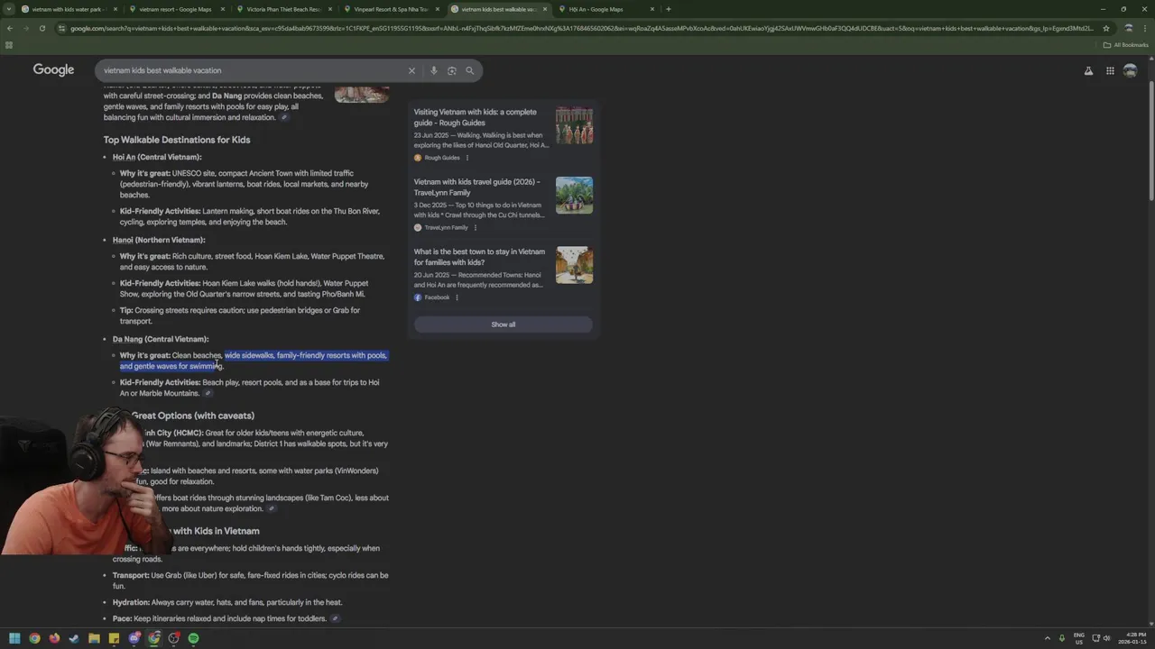The image size is (1155, 649).
Task: Open options menu for TraveLynn Family result
Action: 476,227
